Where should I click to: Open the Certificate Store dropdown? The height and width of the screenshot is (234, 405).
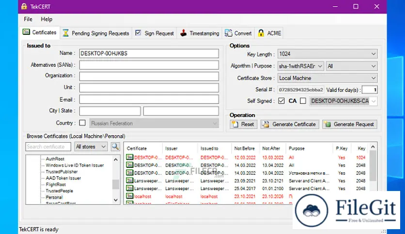tap(327, 78)
